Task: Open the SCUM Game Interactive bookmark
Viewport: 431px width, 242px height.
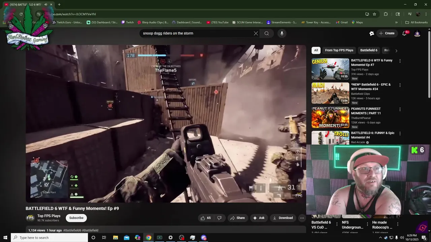Action: click(247, 23)
